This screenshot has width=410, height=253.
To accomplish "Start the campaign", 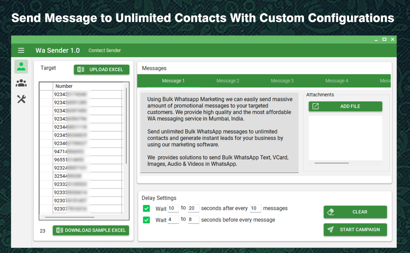I will coord(355,230).
